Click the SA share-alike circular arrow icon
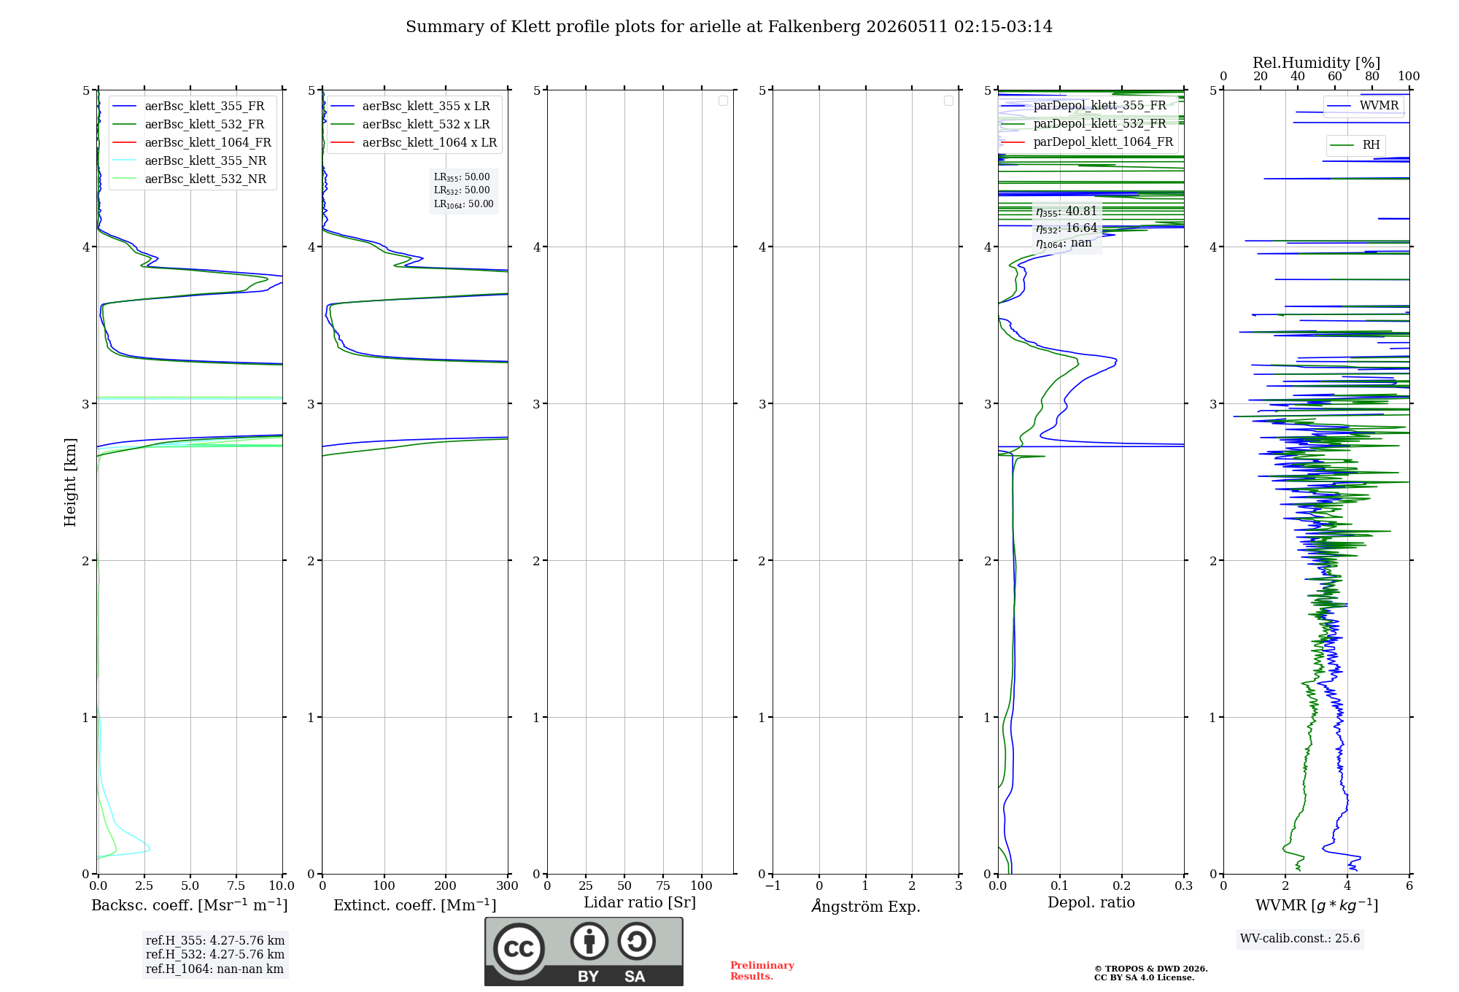 click(x=636, y=941)
